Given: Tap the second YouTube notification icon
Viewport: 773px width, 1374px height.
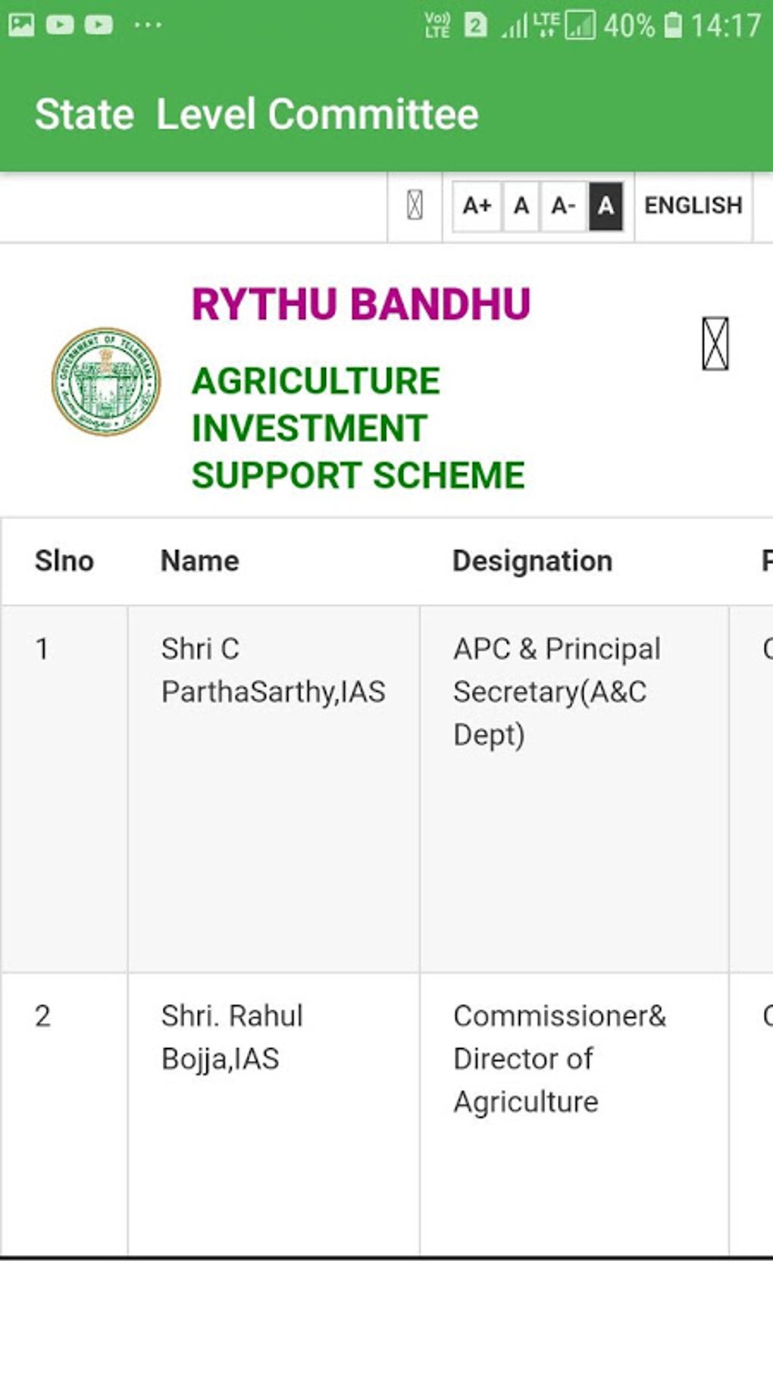Looking at the screenshot, I should (x=99, y=25).
